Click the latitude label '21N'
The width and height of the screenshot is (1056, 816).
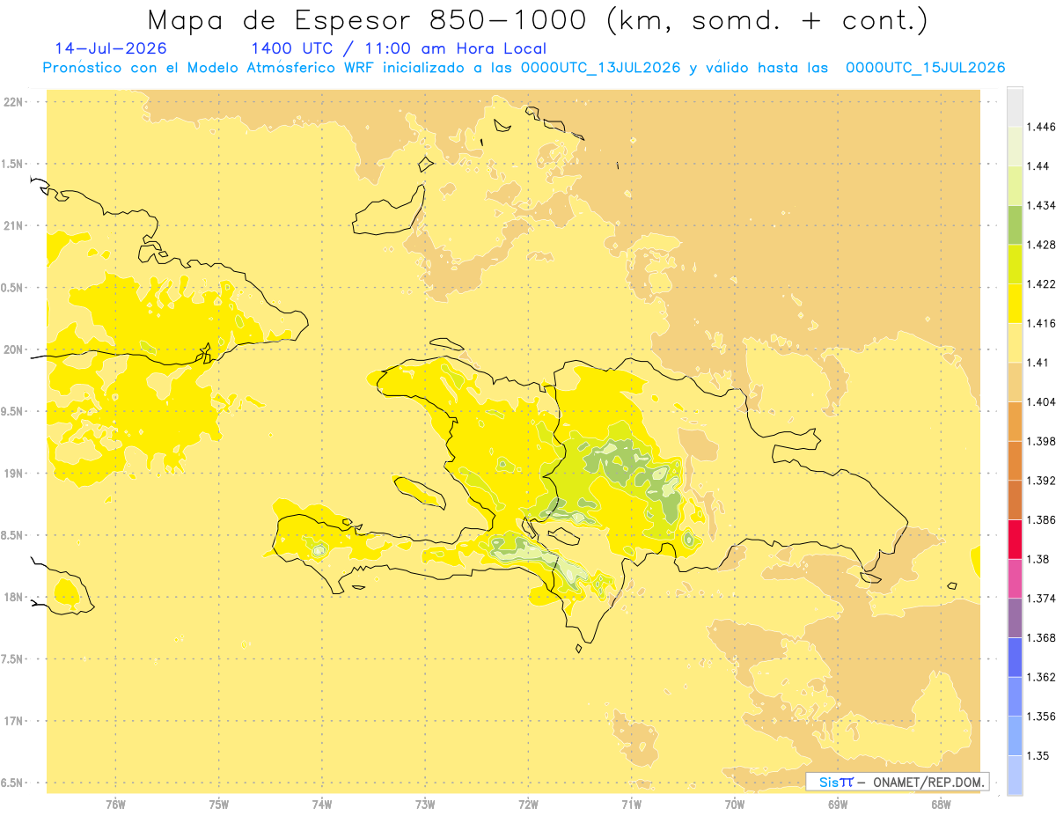coord(13,226)
